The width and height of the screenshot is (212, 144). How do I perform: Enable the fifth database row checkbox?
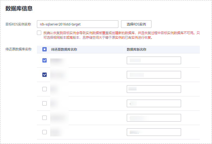pyautogui.click(x=45, y=118)
